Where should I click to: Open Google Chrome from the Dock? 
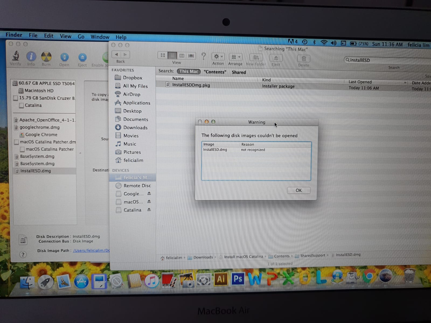click(369, 277)
